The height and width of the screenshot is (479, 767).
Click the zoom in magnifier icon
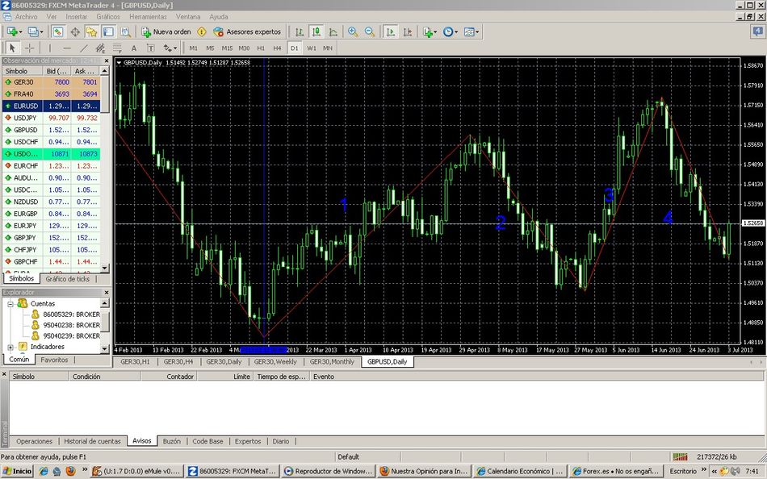pos(353,31)
